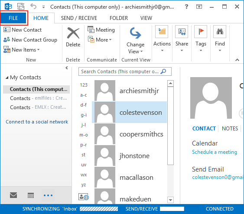Click the Send/Receive All Folders quick-access icon

(21, 6)
